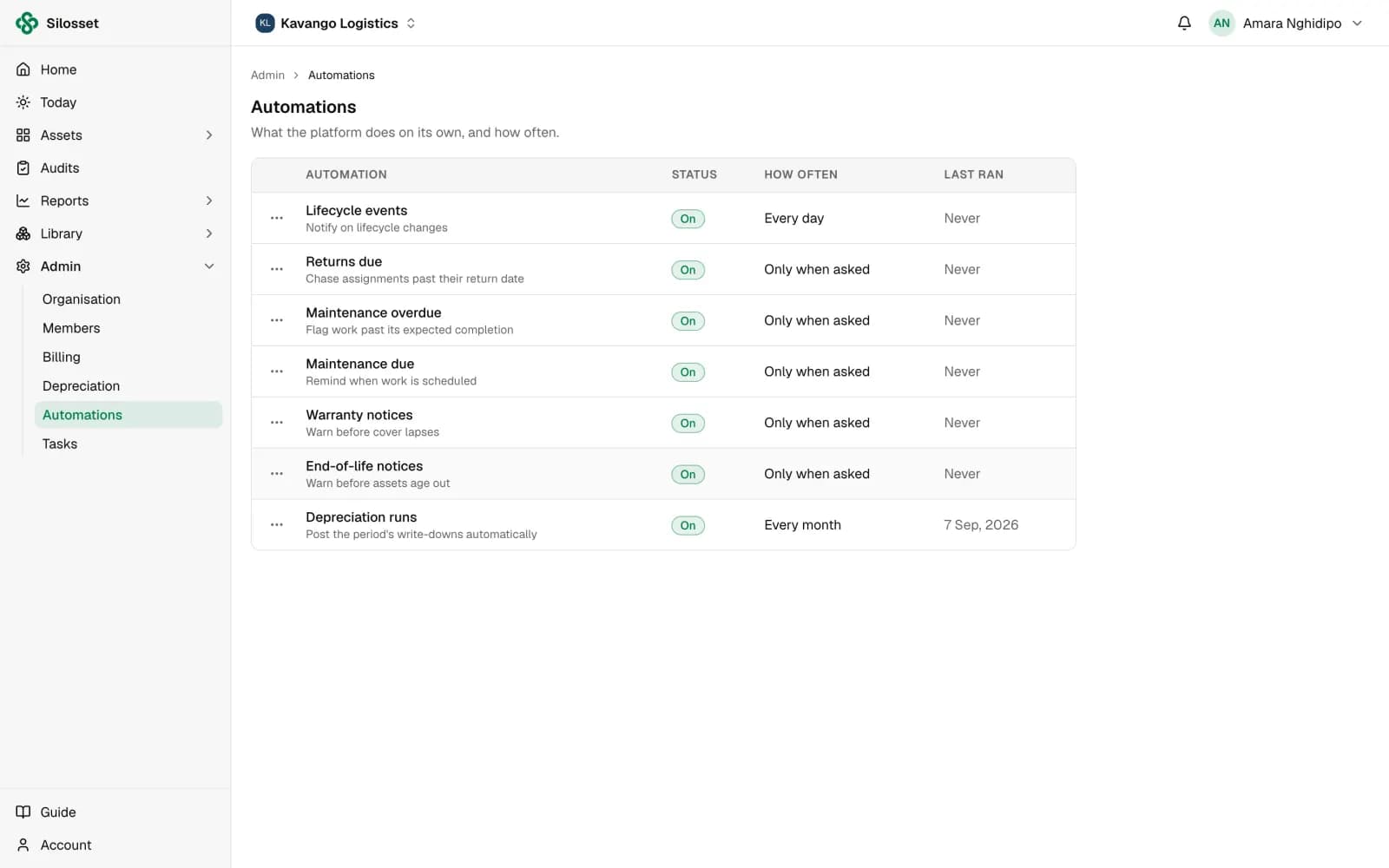Toggle the On status for Depreciation runs
This screenshot has height=868, width=1389.
(x=688, y=526)
